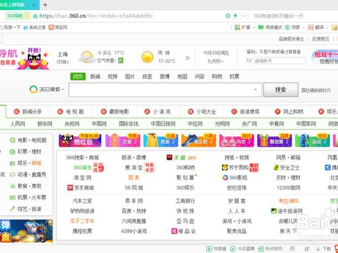Image resolution: width=338 pixels, height=253 pixels.
Task: Click tomorrow's sunny weather icon
Action: [x=147, y=57]
